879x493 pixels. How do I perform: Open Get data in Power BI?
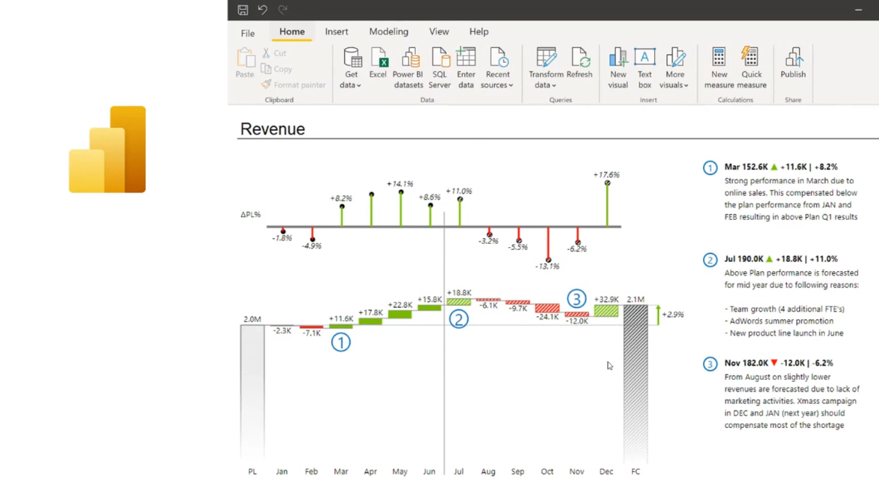coord(351,62)
